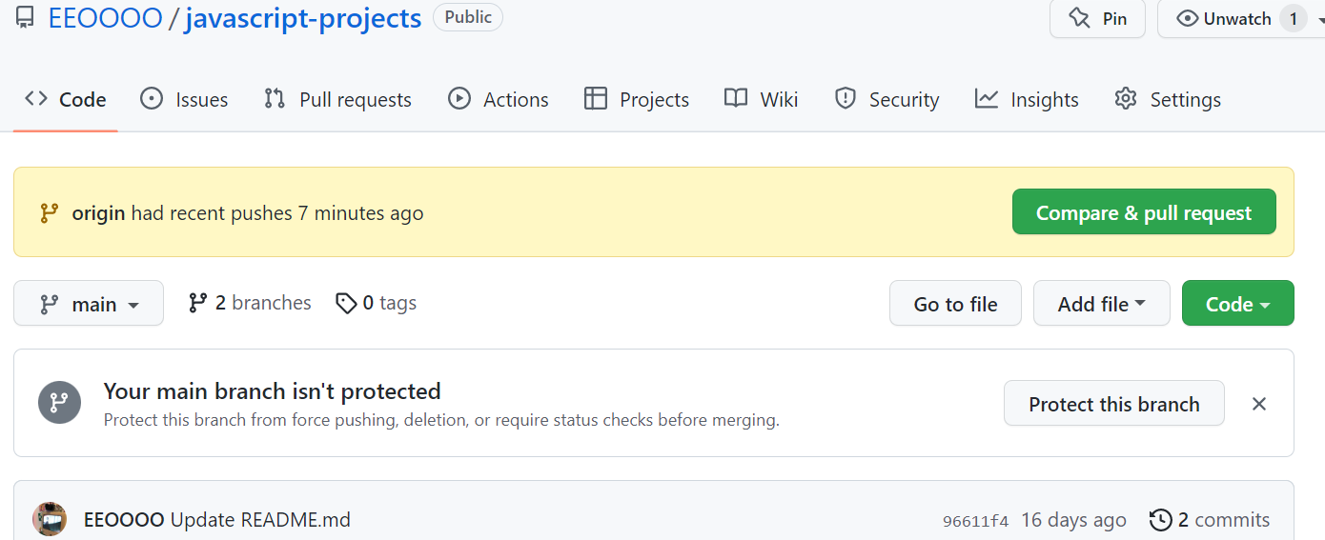Click the Projects table icon
Screen dimensions: 1325x540
[x=596, y=99]
